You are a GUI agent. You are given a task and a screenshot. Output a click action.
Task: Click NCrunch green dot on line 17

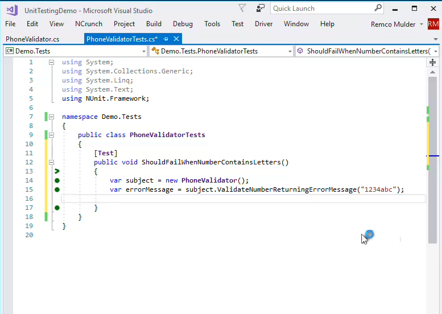(x=57, y=208)
